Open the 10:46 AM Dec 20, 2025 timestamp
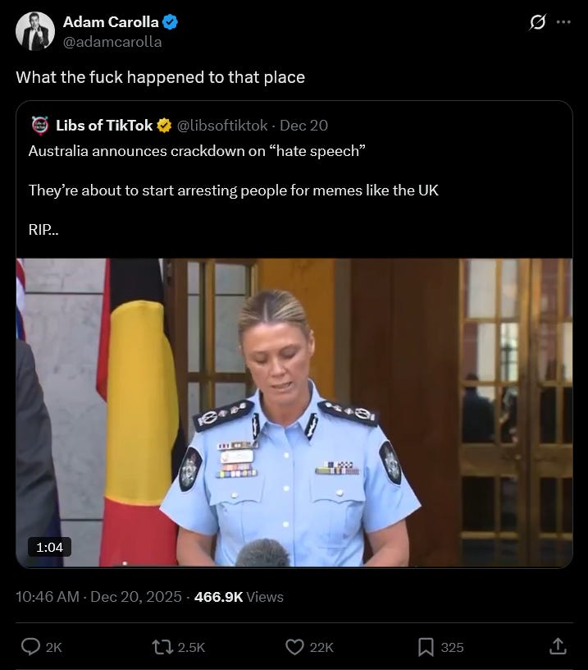588x670 pixels. [x=99, y=596]
